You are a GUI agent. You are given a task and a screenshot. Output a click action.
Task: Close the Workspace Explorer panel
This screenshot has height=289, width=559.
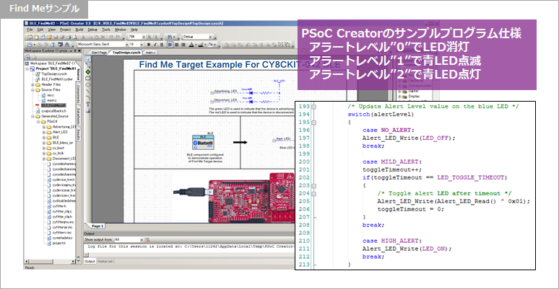pyautogui.click(x=79, y=51)
